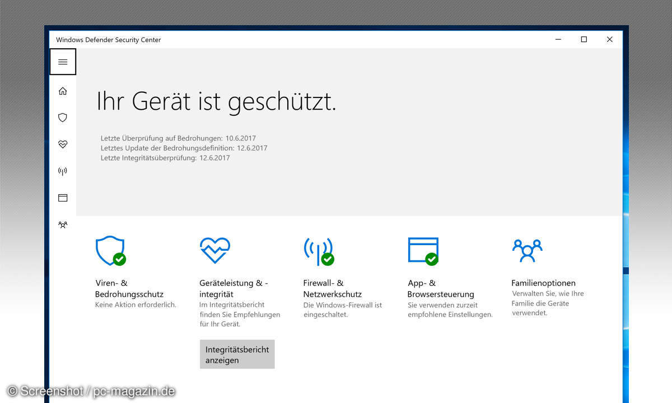Viewport: 672px width, 403px height.
Task: Open device health heart sidebar icon
Action: (63, 144)
